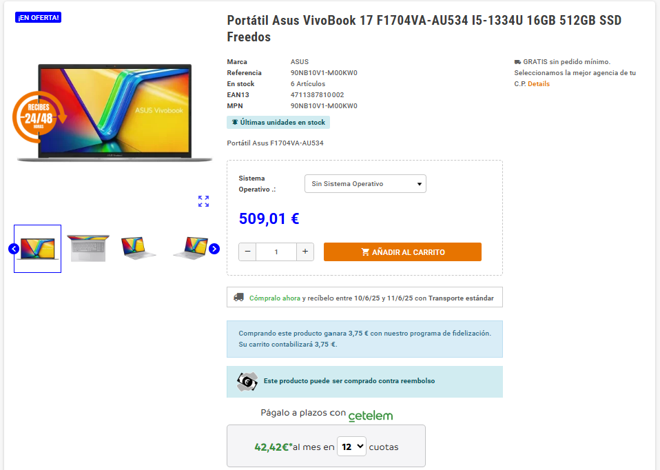Click the cash-on-delivery money icon
The image size is (660, 470).
(x=247, y=382)
